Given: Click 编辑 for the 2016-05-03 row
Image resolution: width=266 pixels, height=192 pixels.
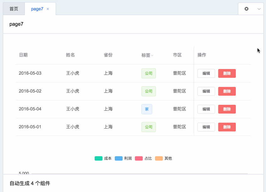Looking at the screenshot, I should point(206,73).
